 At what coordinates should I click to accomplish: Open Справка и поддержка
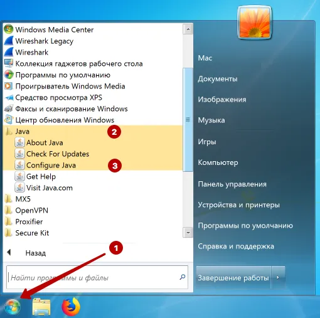236,246
